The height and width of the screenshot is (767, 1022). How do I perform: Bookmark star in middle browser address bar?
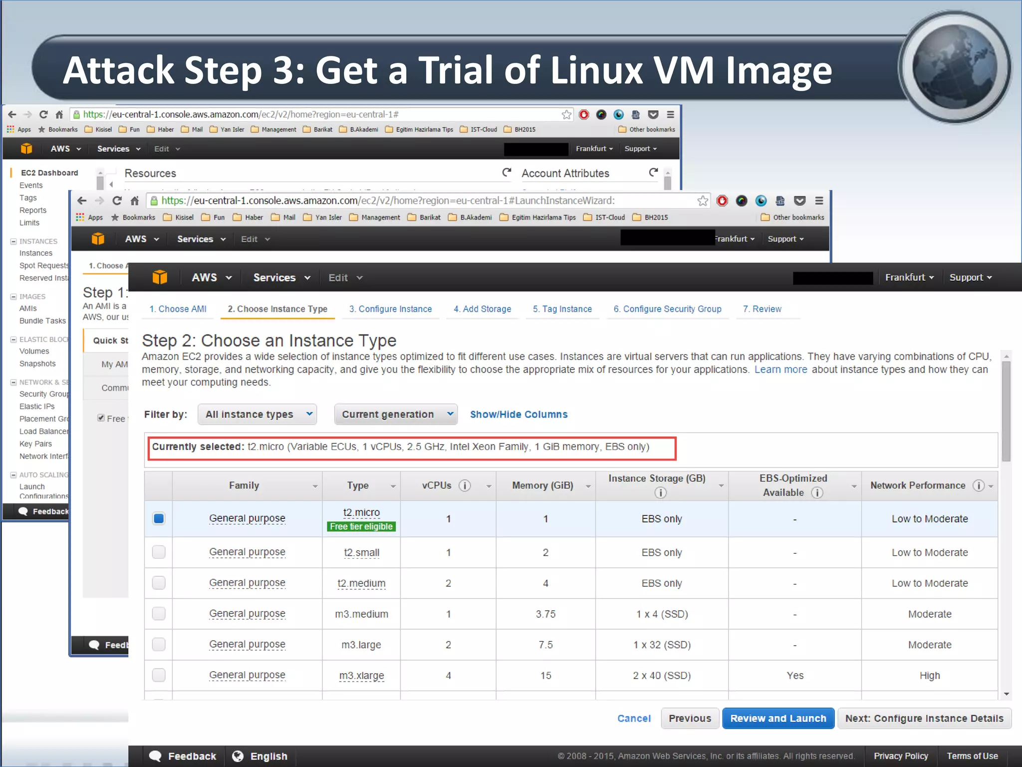click(703, 201)
